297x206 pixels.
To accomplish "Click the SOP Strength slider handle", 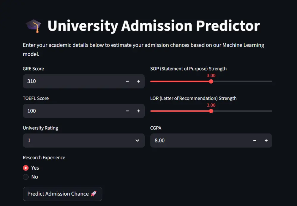I will pyautogui.click(x=211, y=81).
